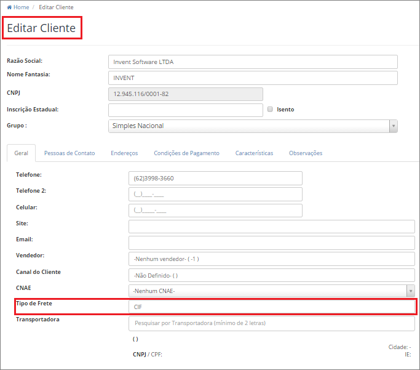420x370 pixels.
Task: Click the CNAE dropdown arrow
Action: click(411, 291)
